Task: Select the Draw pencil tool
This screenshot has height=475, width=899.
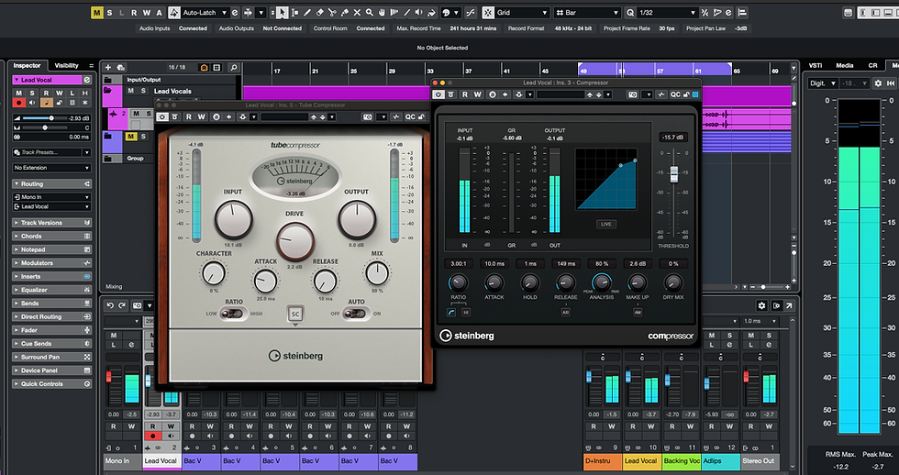Action: point(307,13)
